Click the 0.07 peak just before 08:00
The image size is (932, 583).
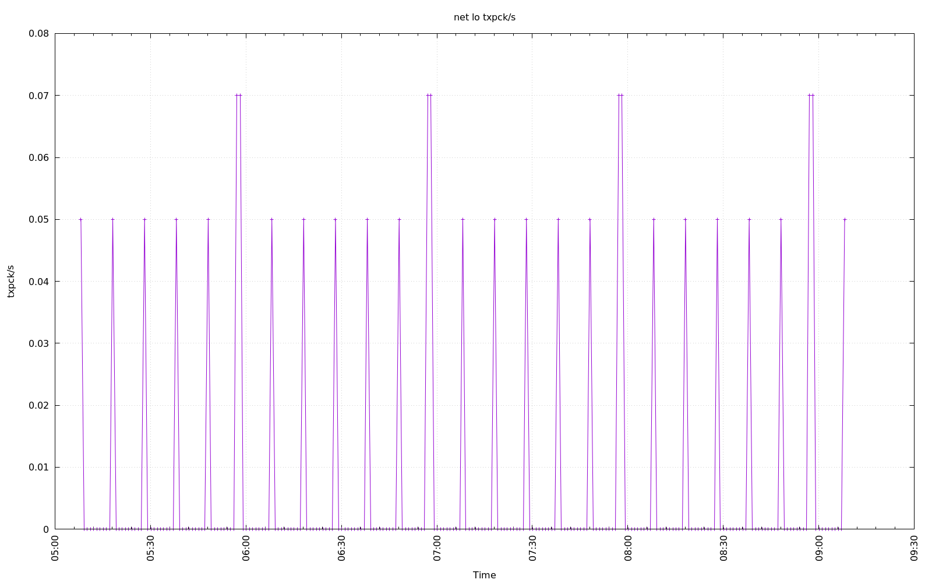pyautogui.click(x=620, y=95)
